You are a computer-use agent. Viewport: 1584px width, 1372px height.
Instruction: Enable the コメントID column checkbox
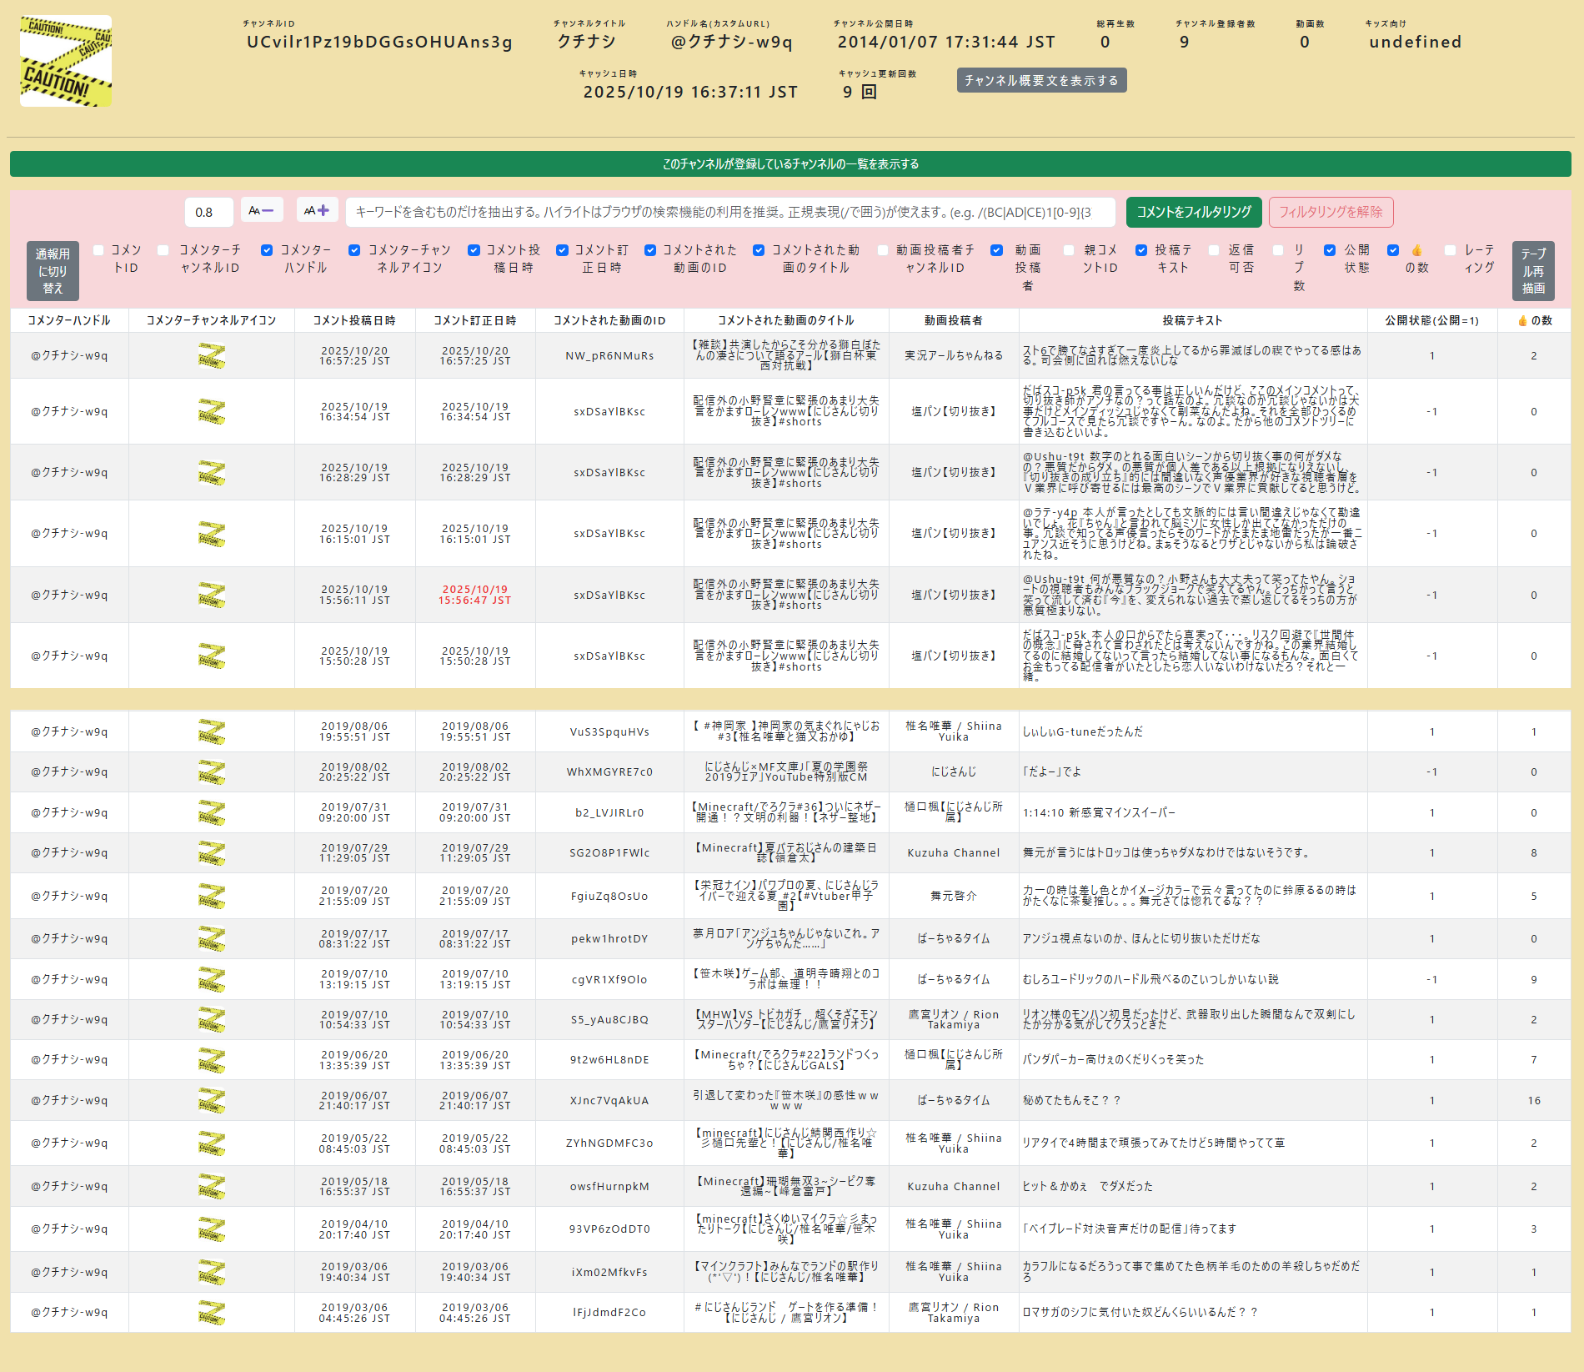coord(98,250)
